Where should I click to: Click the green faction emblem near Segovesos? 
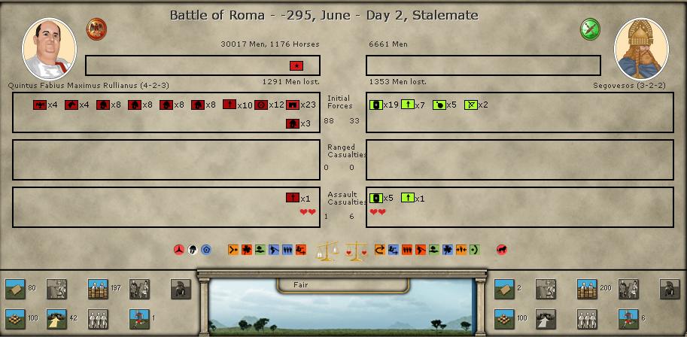pos(590,29)
